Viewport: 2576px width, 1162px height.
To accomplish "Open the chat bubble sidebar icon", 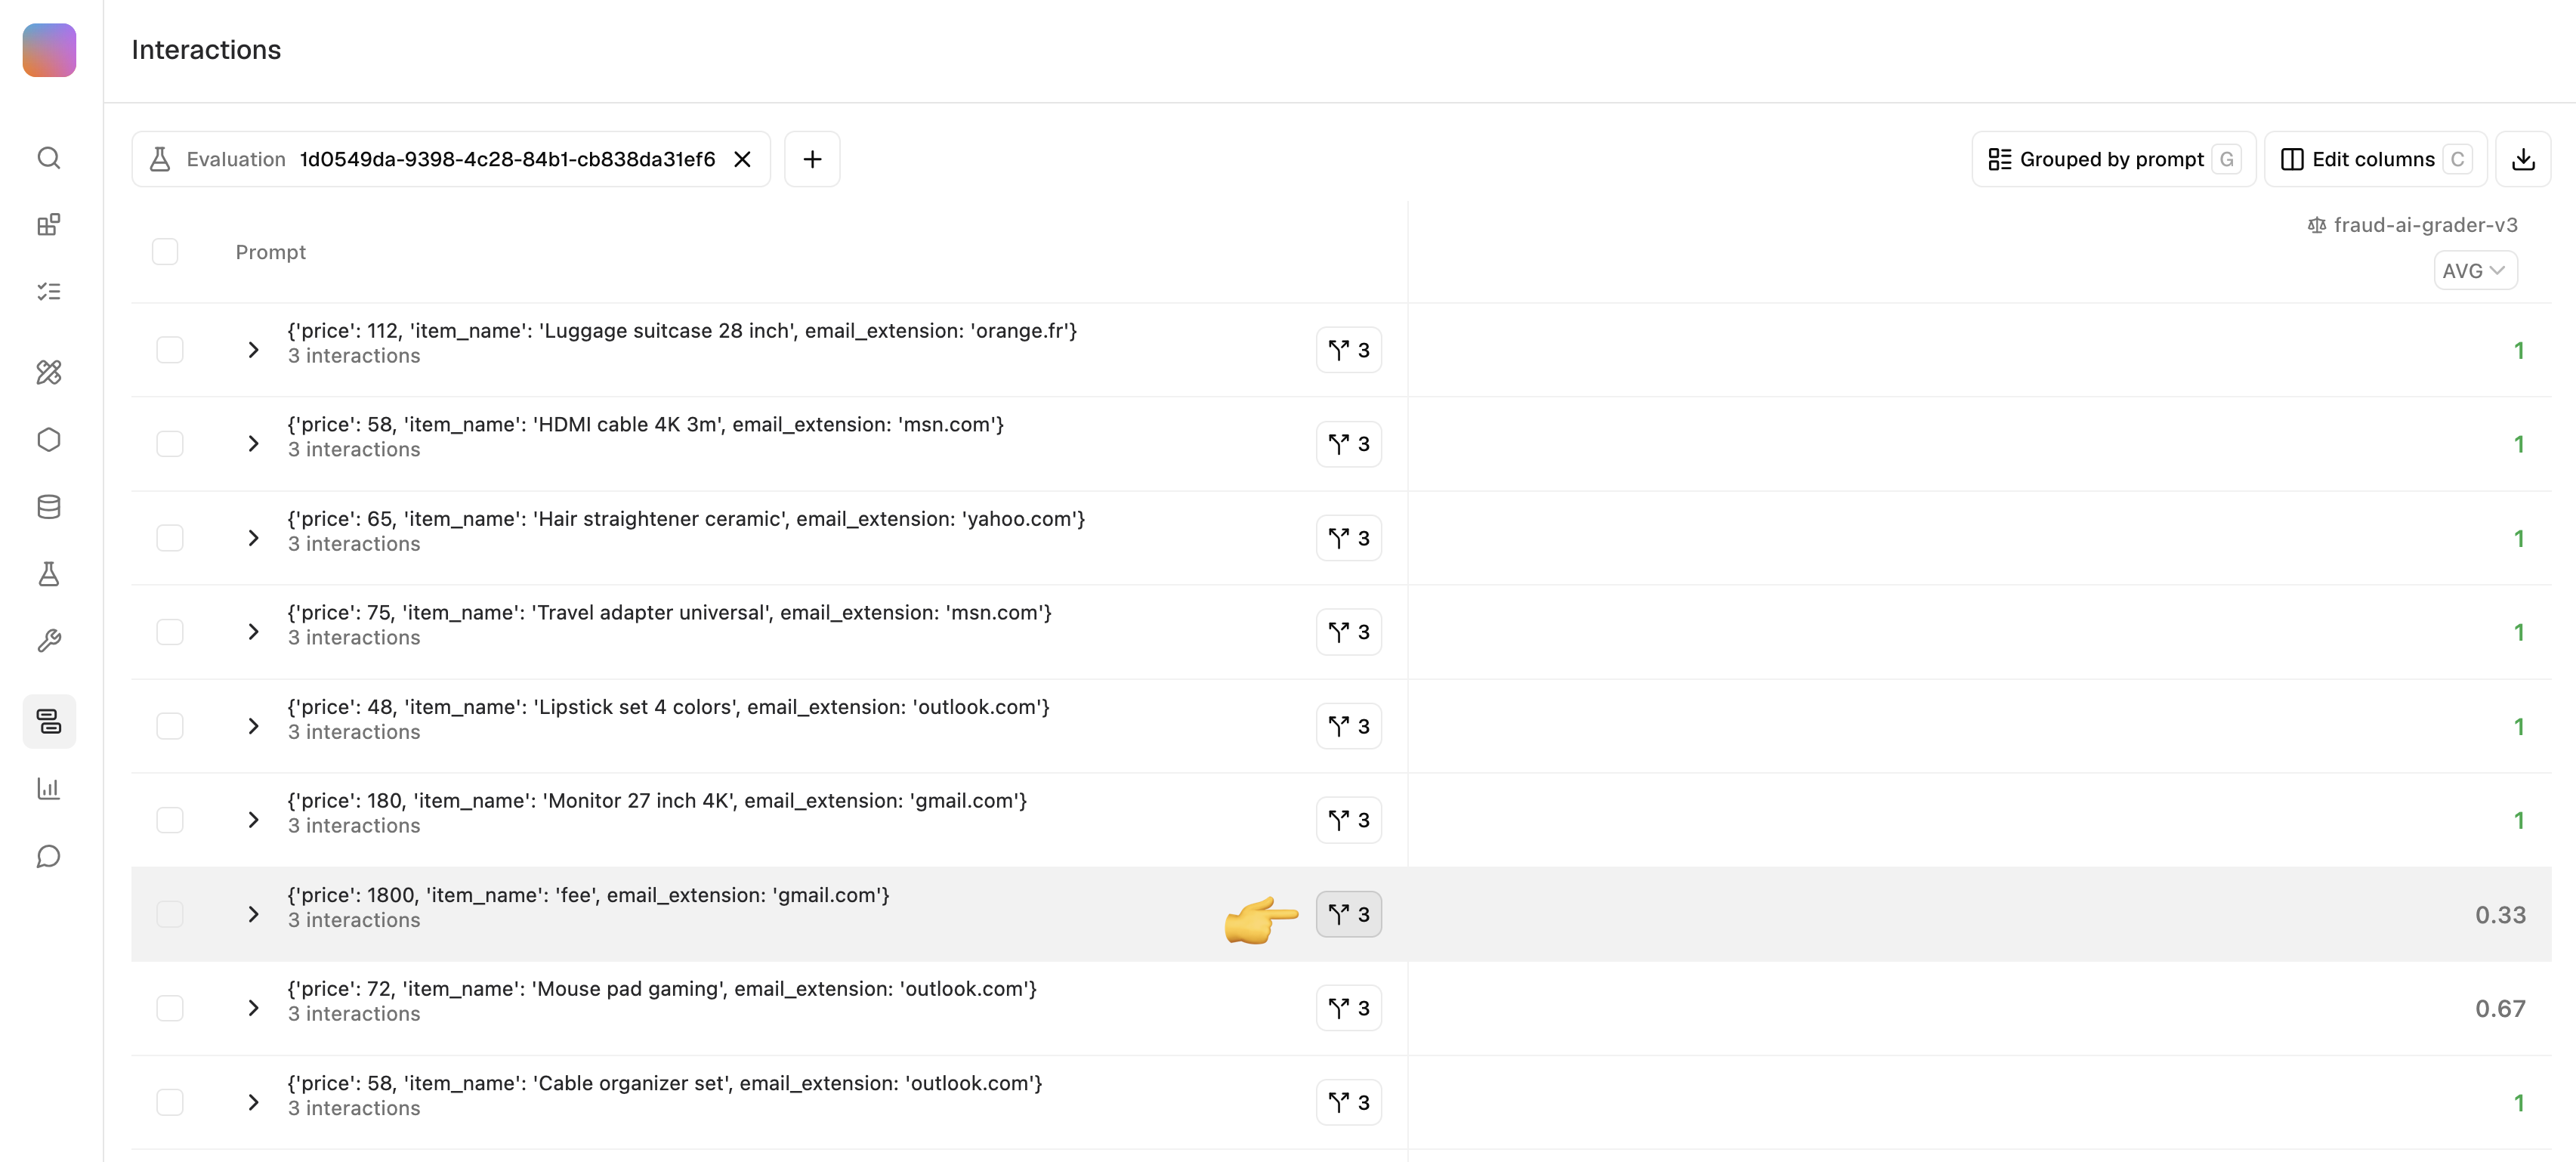I will pyautogui.click(x=49, y=856).
